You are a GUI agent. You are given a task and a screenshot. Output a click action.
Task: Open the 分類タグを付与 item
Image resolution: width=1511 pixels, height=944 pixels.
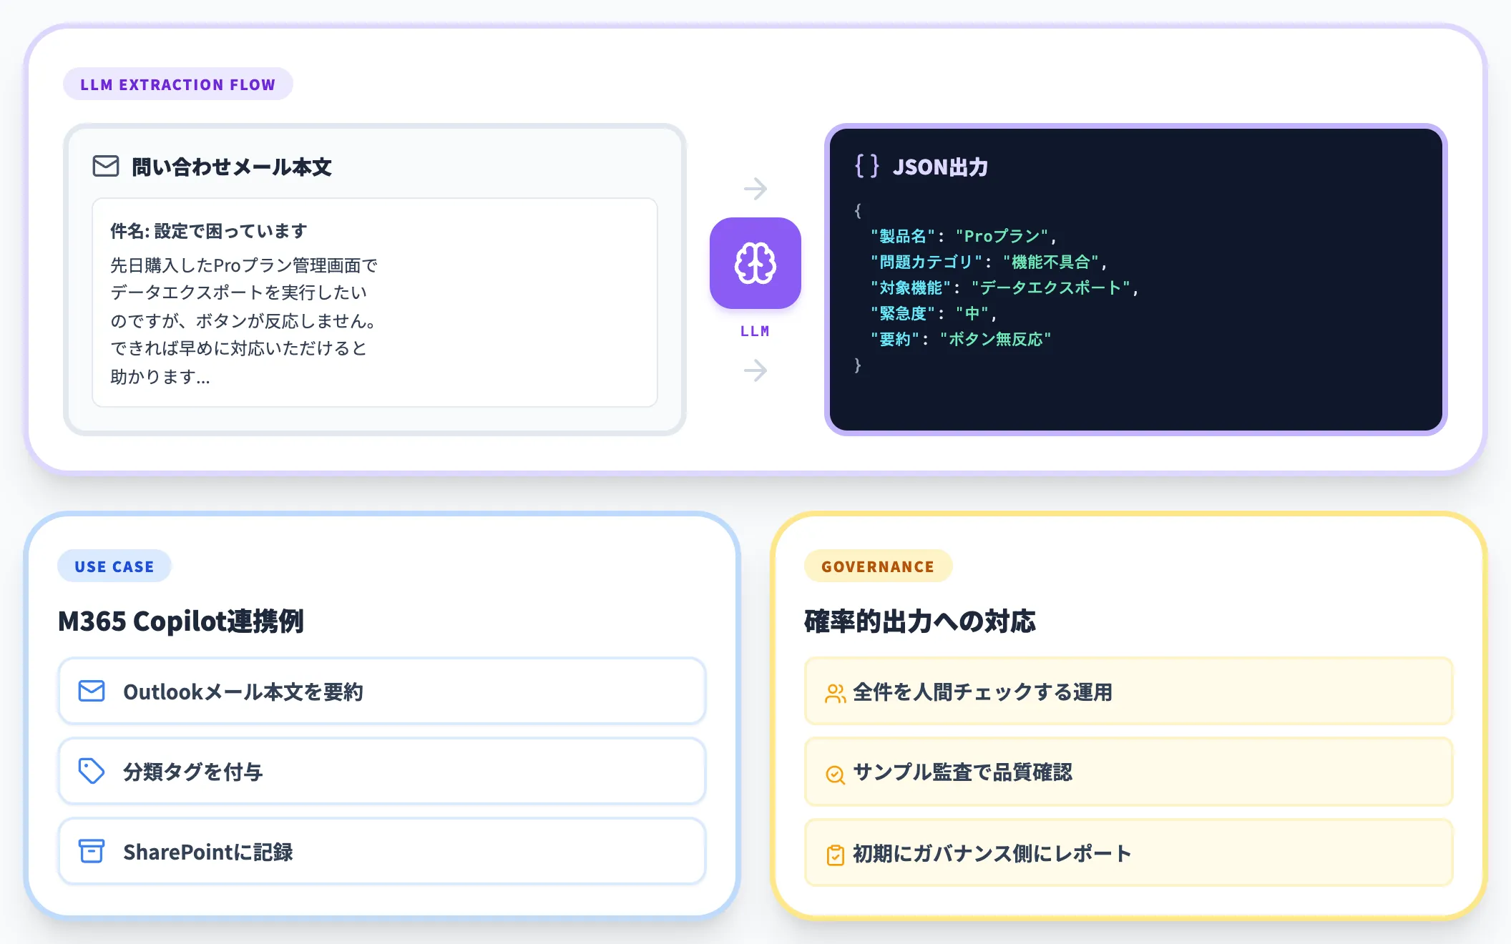(x=382, y=771)
